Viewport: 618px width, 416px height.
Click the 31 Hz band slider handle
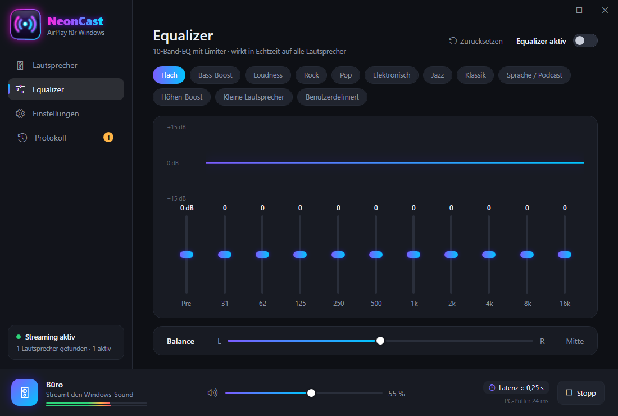click(225, 255)
